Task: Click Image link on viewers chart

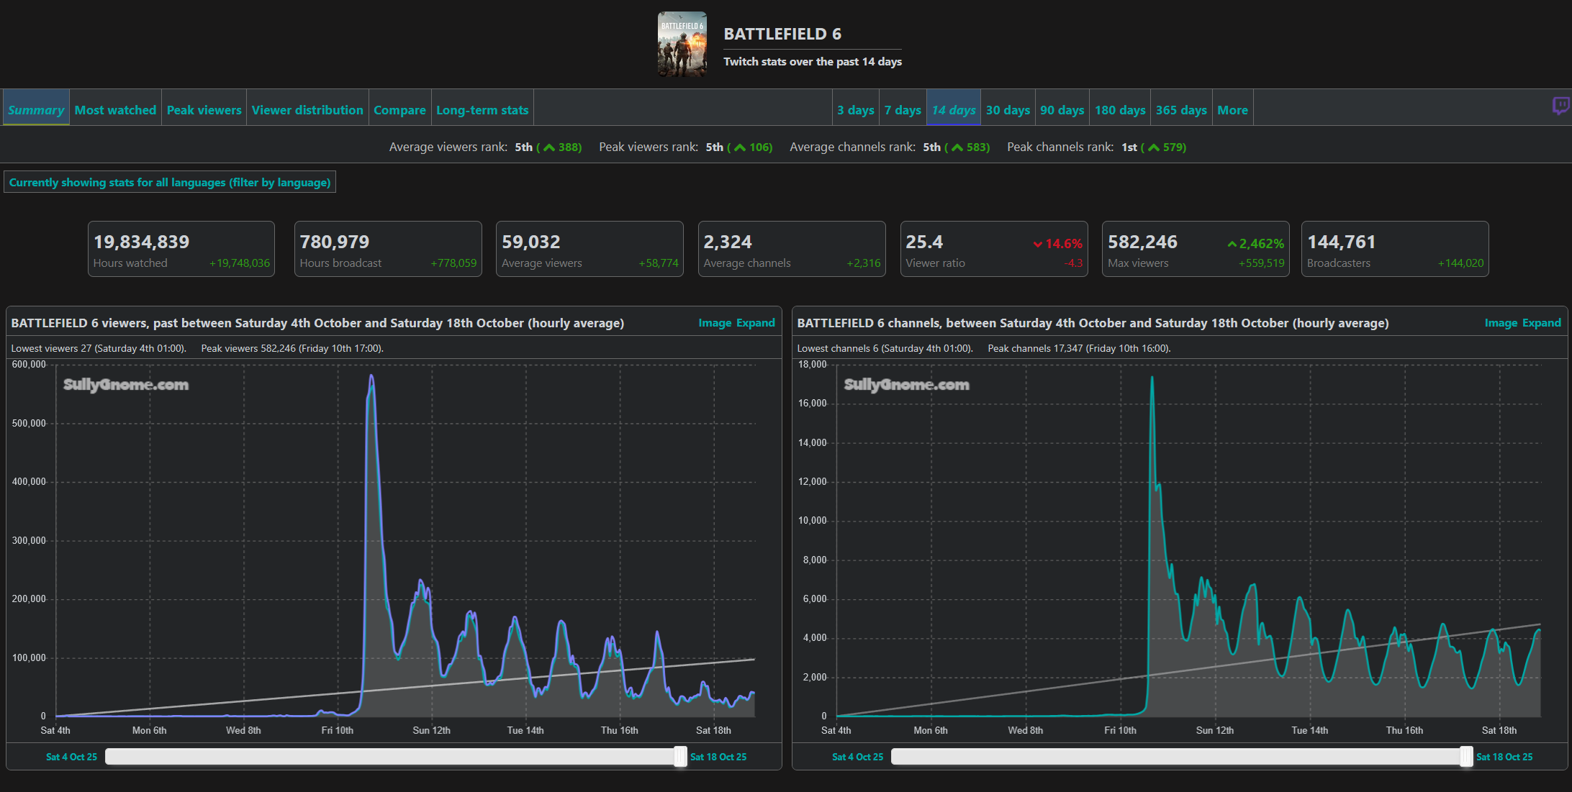Action: point(714,323)
